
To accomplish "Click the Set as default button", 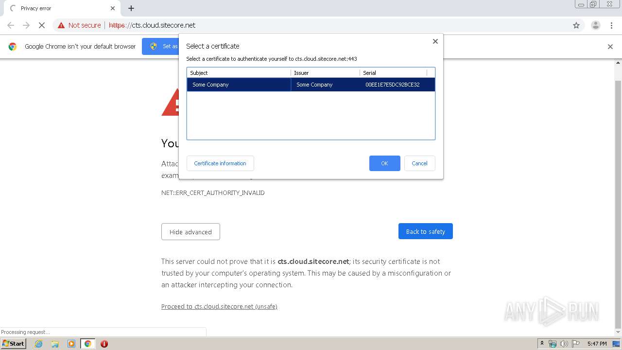I will [160, 46].
